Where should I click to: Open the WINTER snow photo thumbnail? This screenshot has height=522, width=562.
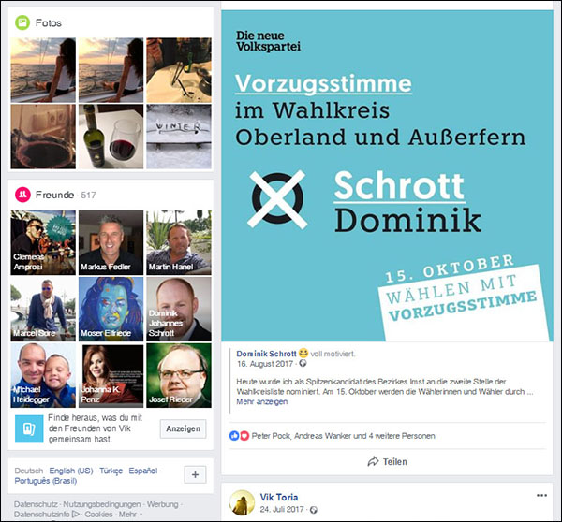(x=179, y=137)
